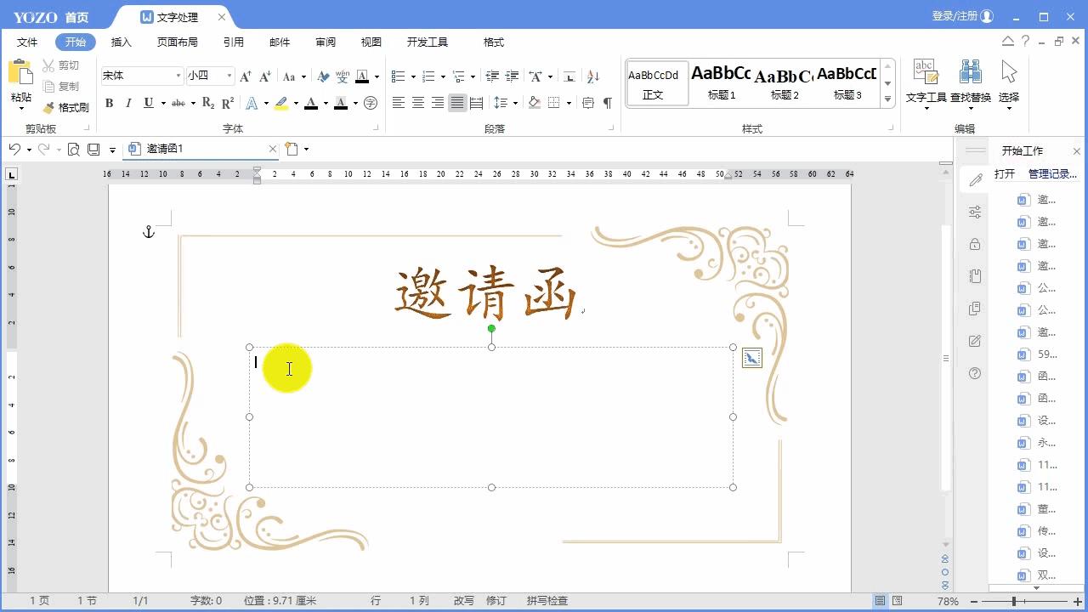Click the superscript X² icon

(226, 103)
